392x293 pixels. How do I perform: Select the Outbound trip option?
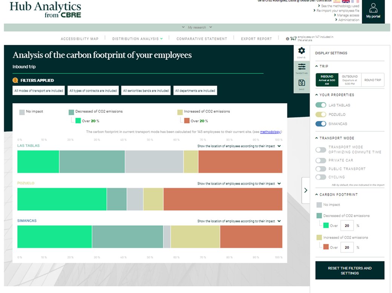tap(350, 80)
